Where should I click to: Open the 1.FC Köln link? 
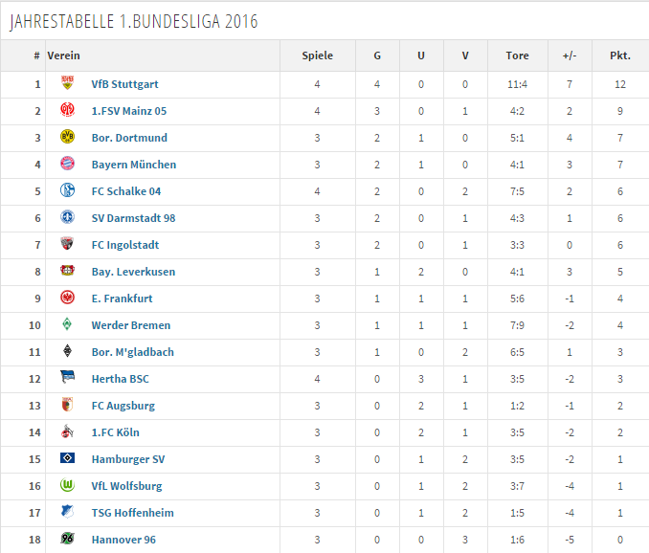115,432
